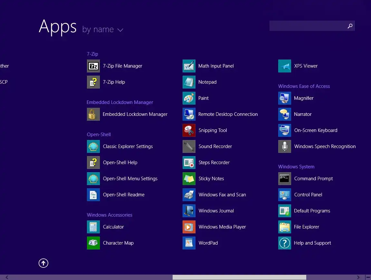Click the 'Windows Media Player' label
Image resolution: width=371 pixels, height=280 pixels.
(222, 227)
